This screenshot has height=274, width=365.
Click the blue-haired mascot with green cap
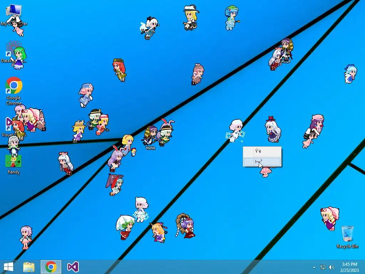pos(231,18)
